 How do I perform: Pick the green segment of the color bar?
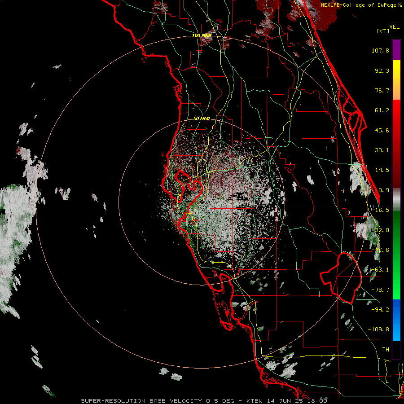coord(396,255)
